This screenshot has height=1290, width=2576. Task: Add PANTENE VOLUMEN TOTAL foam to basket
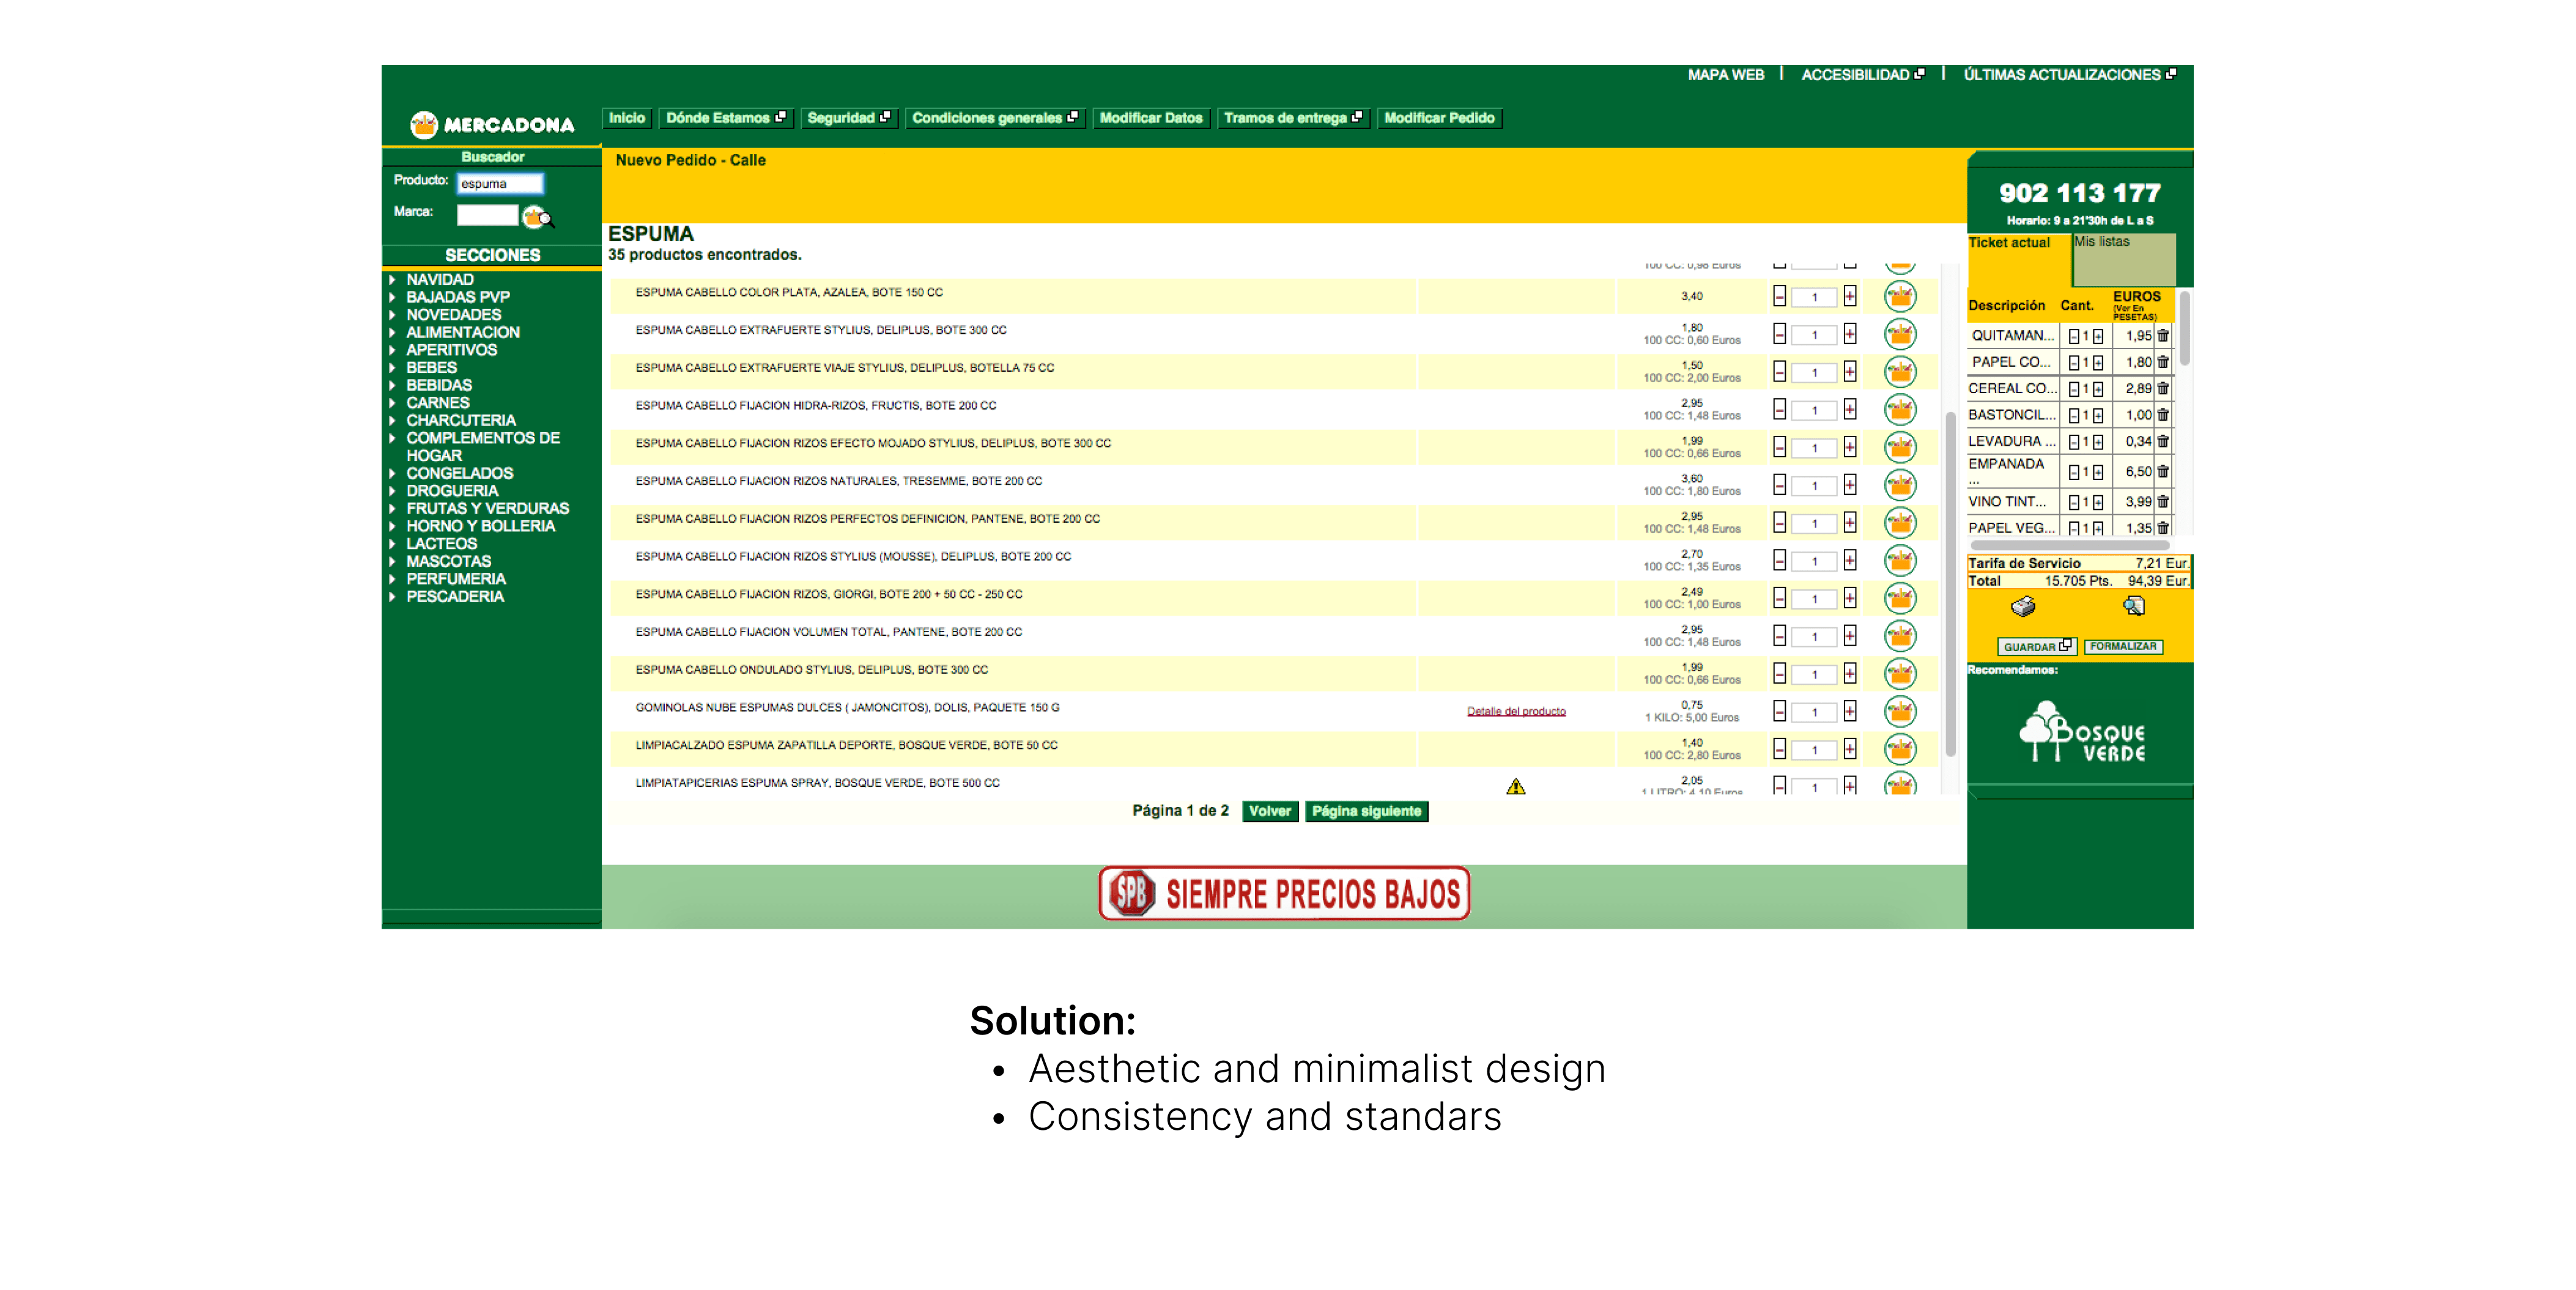pos(1900,636)
